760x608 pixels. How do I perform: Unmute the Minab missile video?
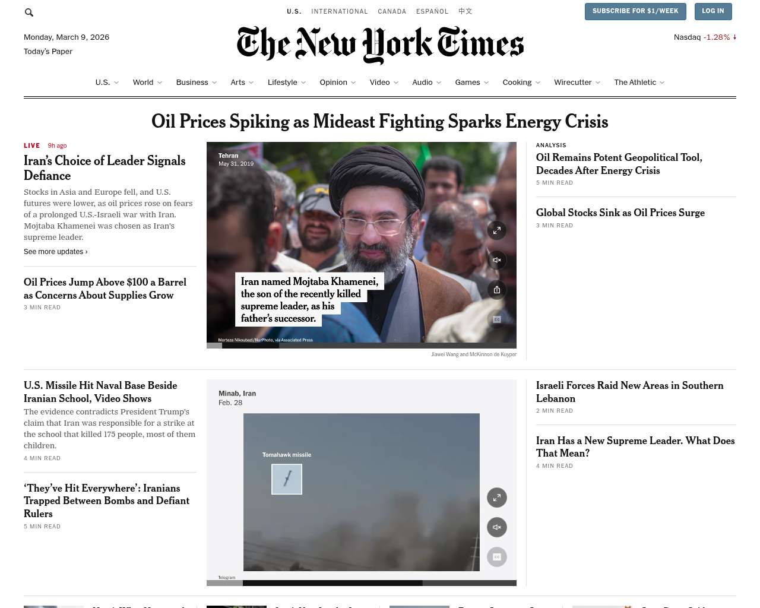(x=497, y=527)
